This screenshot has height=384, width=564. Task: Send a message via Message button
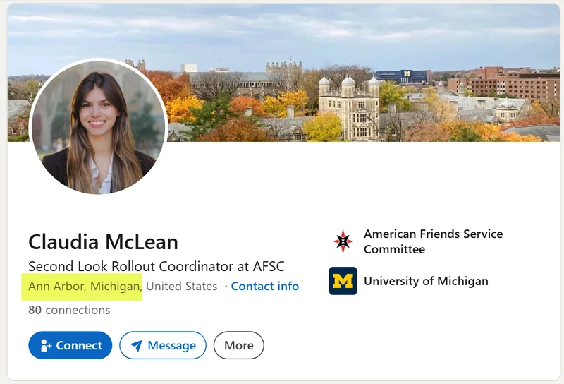click(x=163, y=345)
